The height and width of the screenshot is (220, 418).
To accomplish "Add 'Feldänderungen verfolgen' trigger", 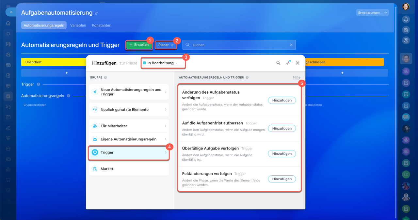I will click(x=282, y=179).
